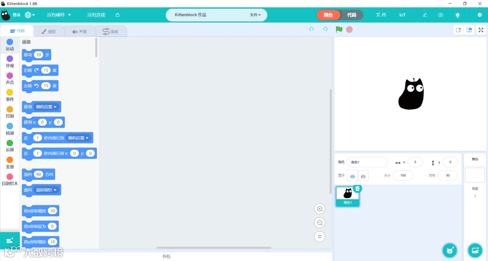
Task: Select the 代码 code tab
Action: 17,31
